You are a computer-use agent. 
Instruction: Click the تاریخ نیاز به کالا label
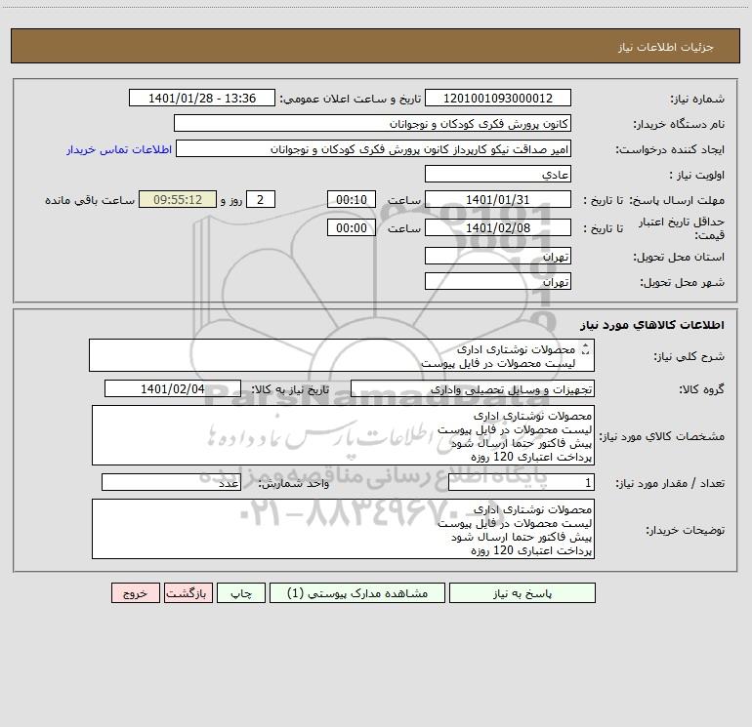(x=291, y=389)
